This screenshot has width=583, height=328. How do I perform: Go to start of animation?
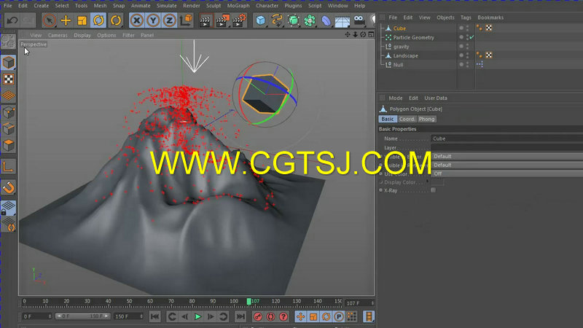coord(154,316)
